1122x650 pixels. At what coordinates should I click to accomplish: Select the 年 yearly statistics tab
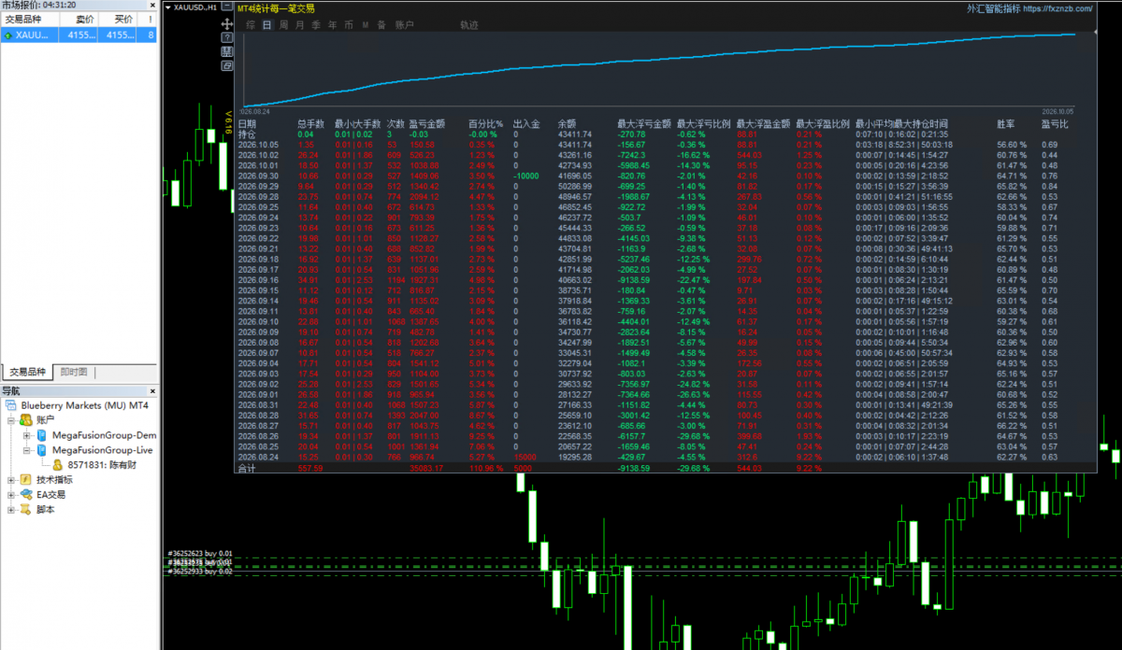click(333, 24)
